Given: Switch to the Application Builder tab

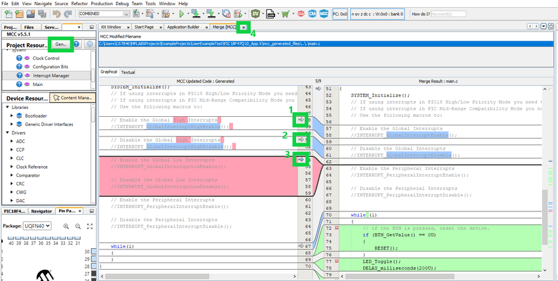Looking at the screenshot, I should (183, 27).
